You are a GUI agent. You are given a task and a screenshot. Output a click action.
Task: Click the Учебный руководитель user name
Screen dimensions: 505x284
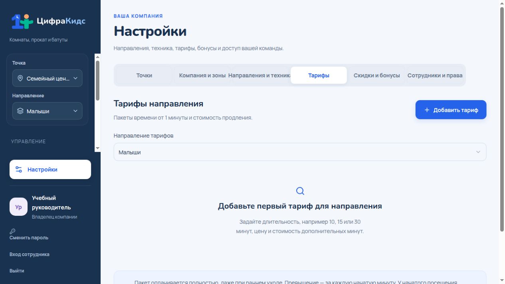pos(51,203)
